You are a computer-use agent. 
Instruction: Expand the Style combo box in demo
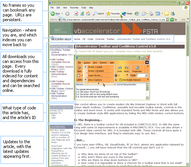click(x=146, y=75)
